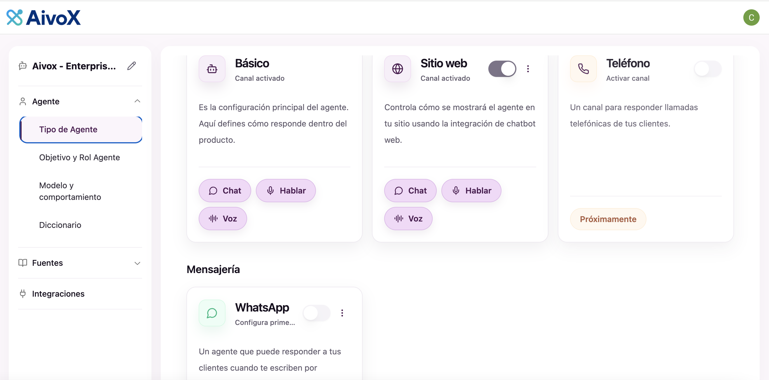The image size is (769, 380).
Task: Open the user avatar C menu
Action: (x=751, y=17)
